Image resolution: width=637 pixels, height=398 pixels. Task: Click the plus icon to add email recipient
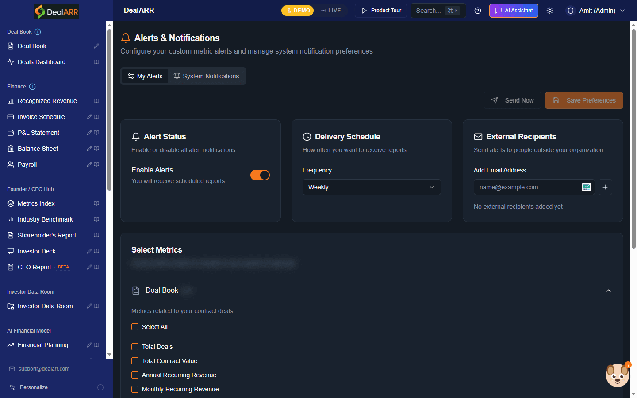click(x=605, y=187)
